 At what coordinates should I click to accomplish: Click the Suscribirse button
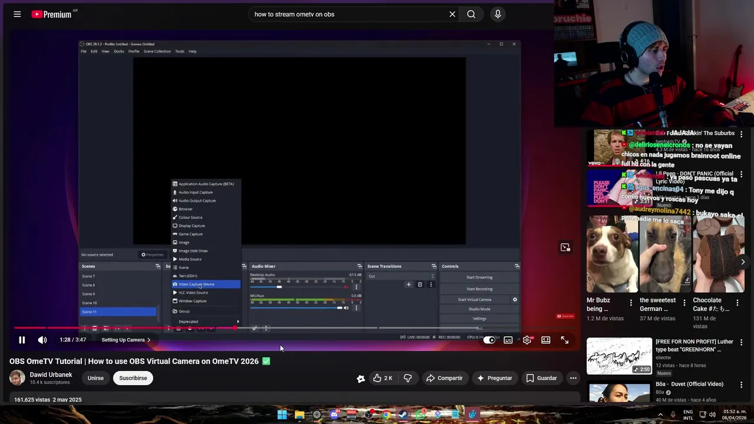point(133,378)
